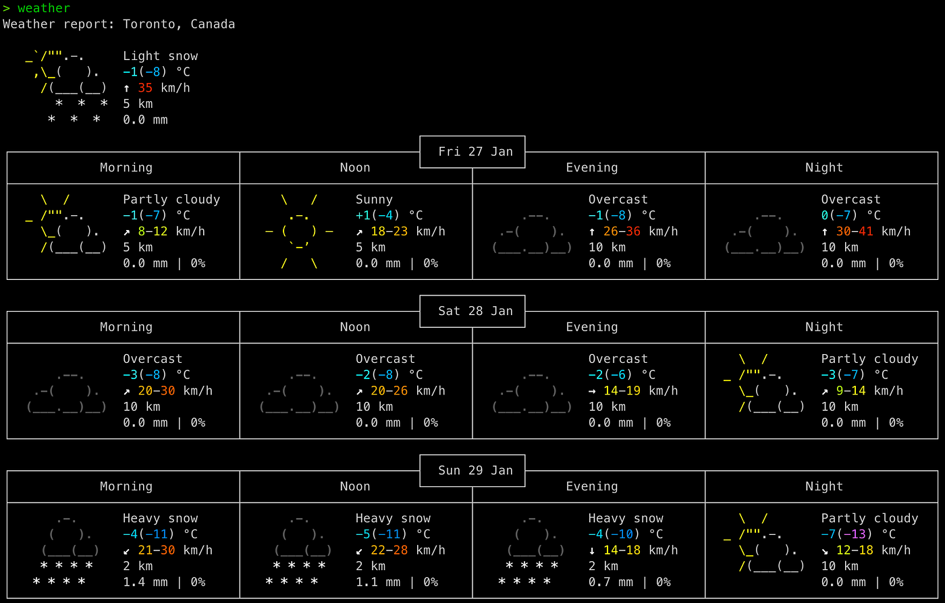This screenshot has width=945, height=603.
Task: Click the "18-23 km/h" wind speed
Action: click(x=408, y=231)
